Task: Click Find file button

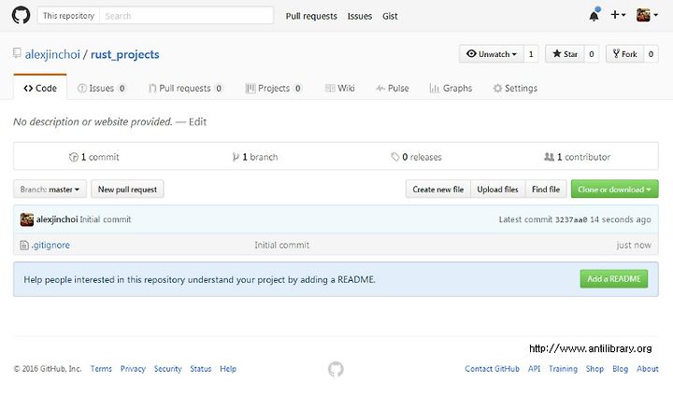Action: click(x=546, y=190)
